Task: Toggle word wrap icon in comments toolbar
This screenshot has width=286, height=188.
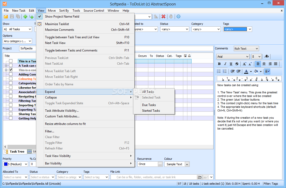Action: click(x=267, y=71)
